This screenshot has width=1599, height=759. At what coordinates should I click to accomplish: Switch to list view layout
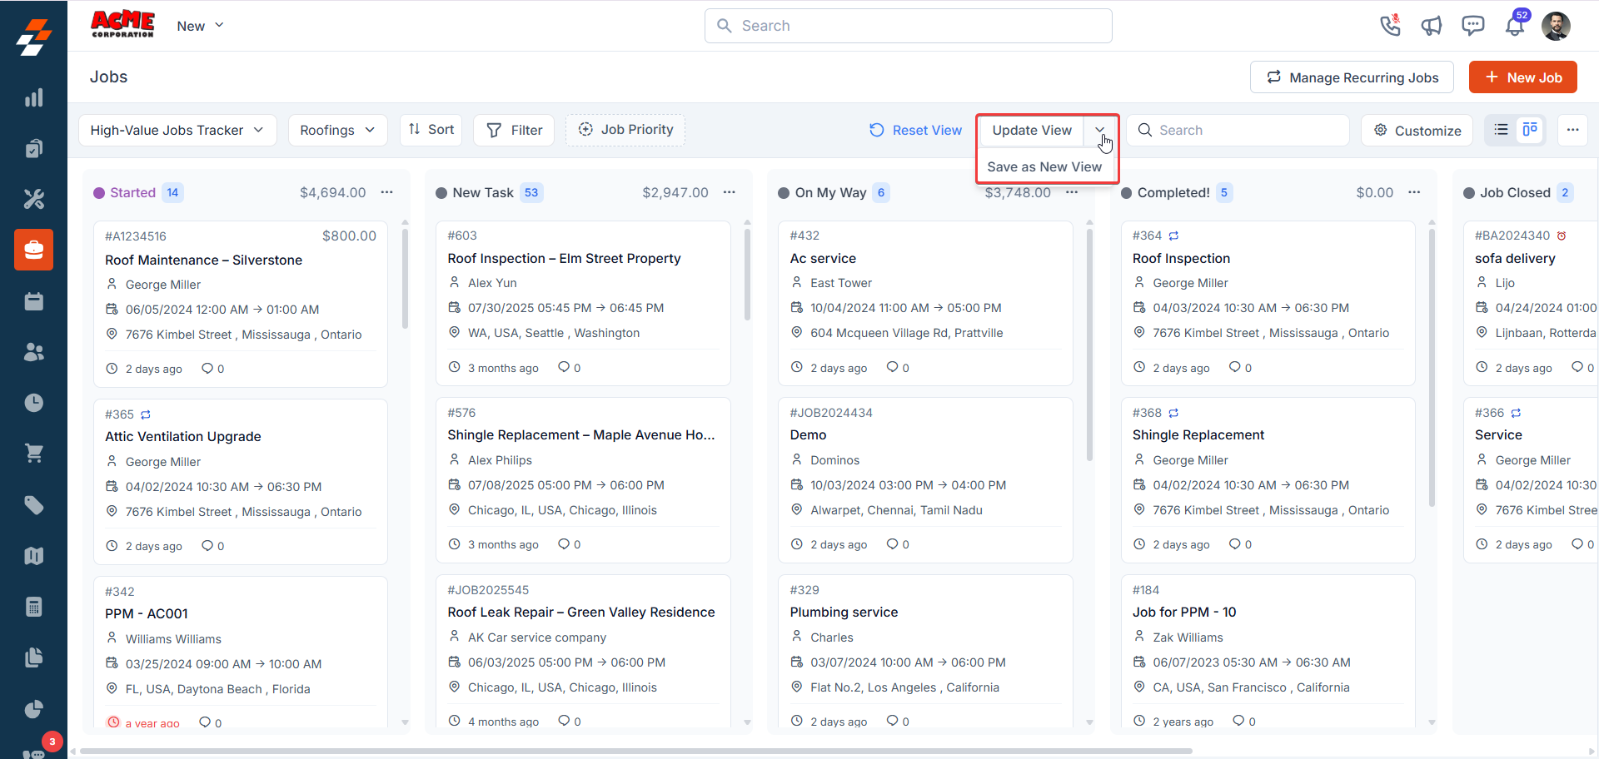(1502, 130)
